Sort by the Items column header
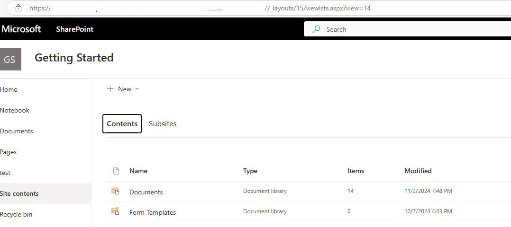 356,171
